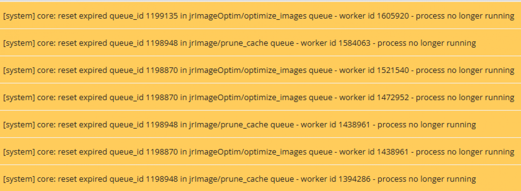Select the log entry for worker id 1521540

point(260,70)
